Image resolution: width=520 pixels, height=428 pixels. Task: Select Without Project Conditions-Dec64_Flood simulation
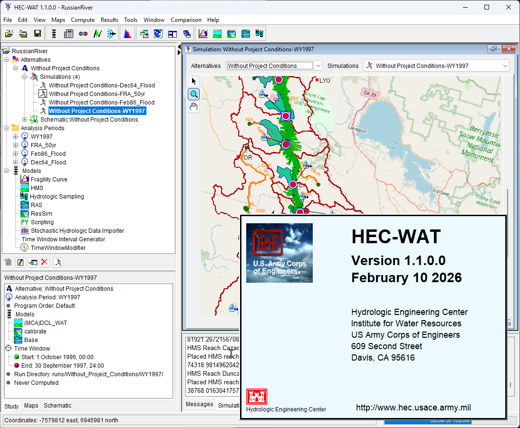point(102,85)
